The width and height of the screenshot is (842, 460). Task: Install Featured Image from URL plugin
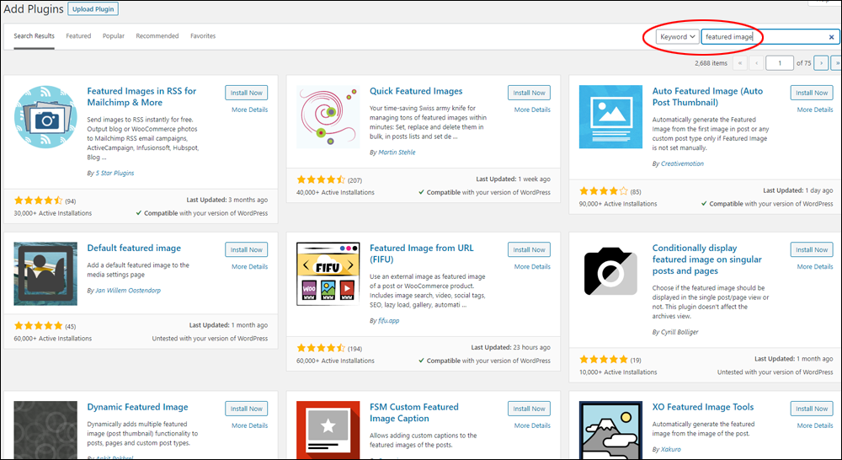[x=529, y=249]
